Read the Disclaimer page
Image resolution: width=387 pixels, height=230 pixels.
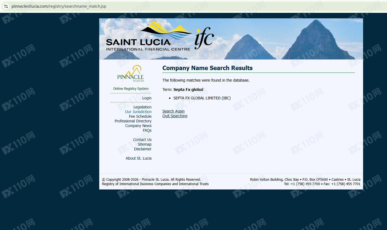[x=143, y=149]
